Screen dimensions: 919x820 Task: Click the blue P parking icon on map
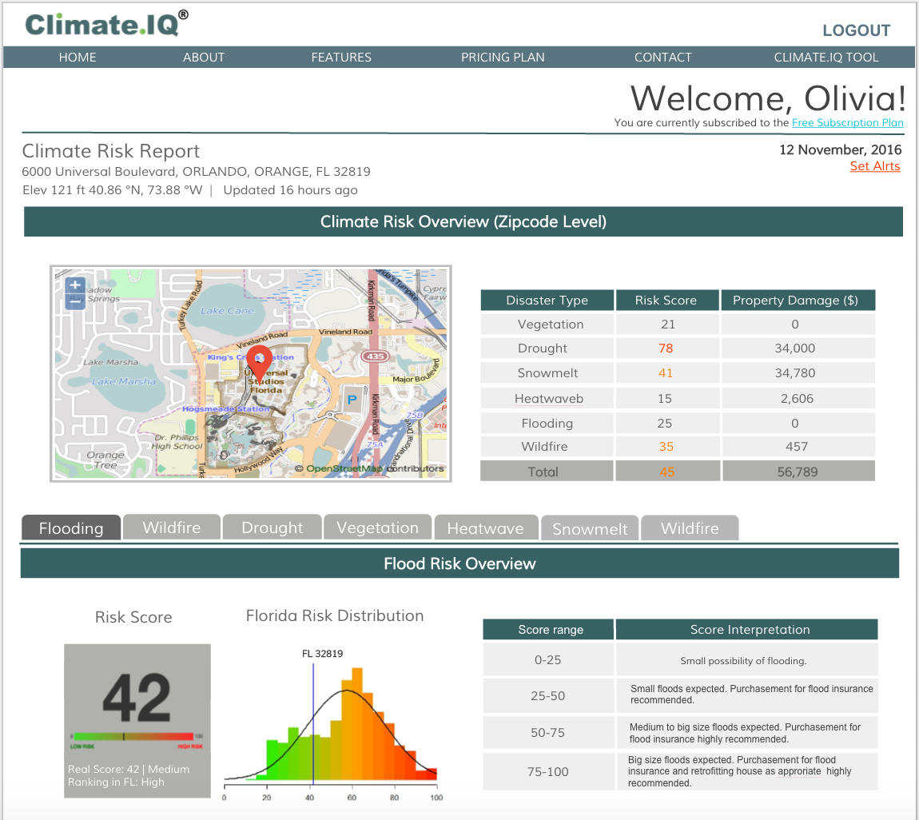(x=352, y=400)
